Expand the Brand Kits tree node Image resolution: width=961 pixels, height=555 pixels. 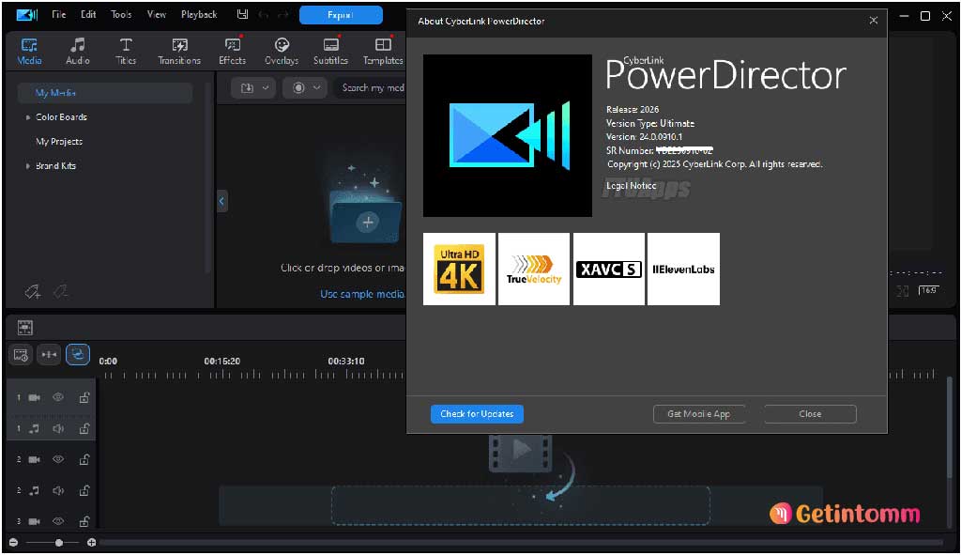pos(27,166)
